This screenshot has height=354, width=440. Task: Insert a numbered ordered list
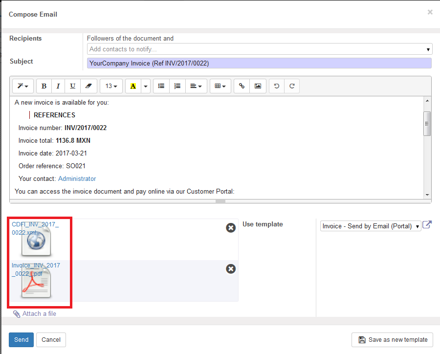click(x=177, y=86)
